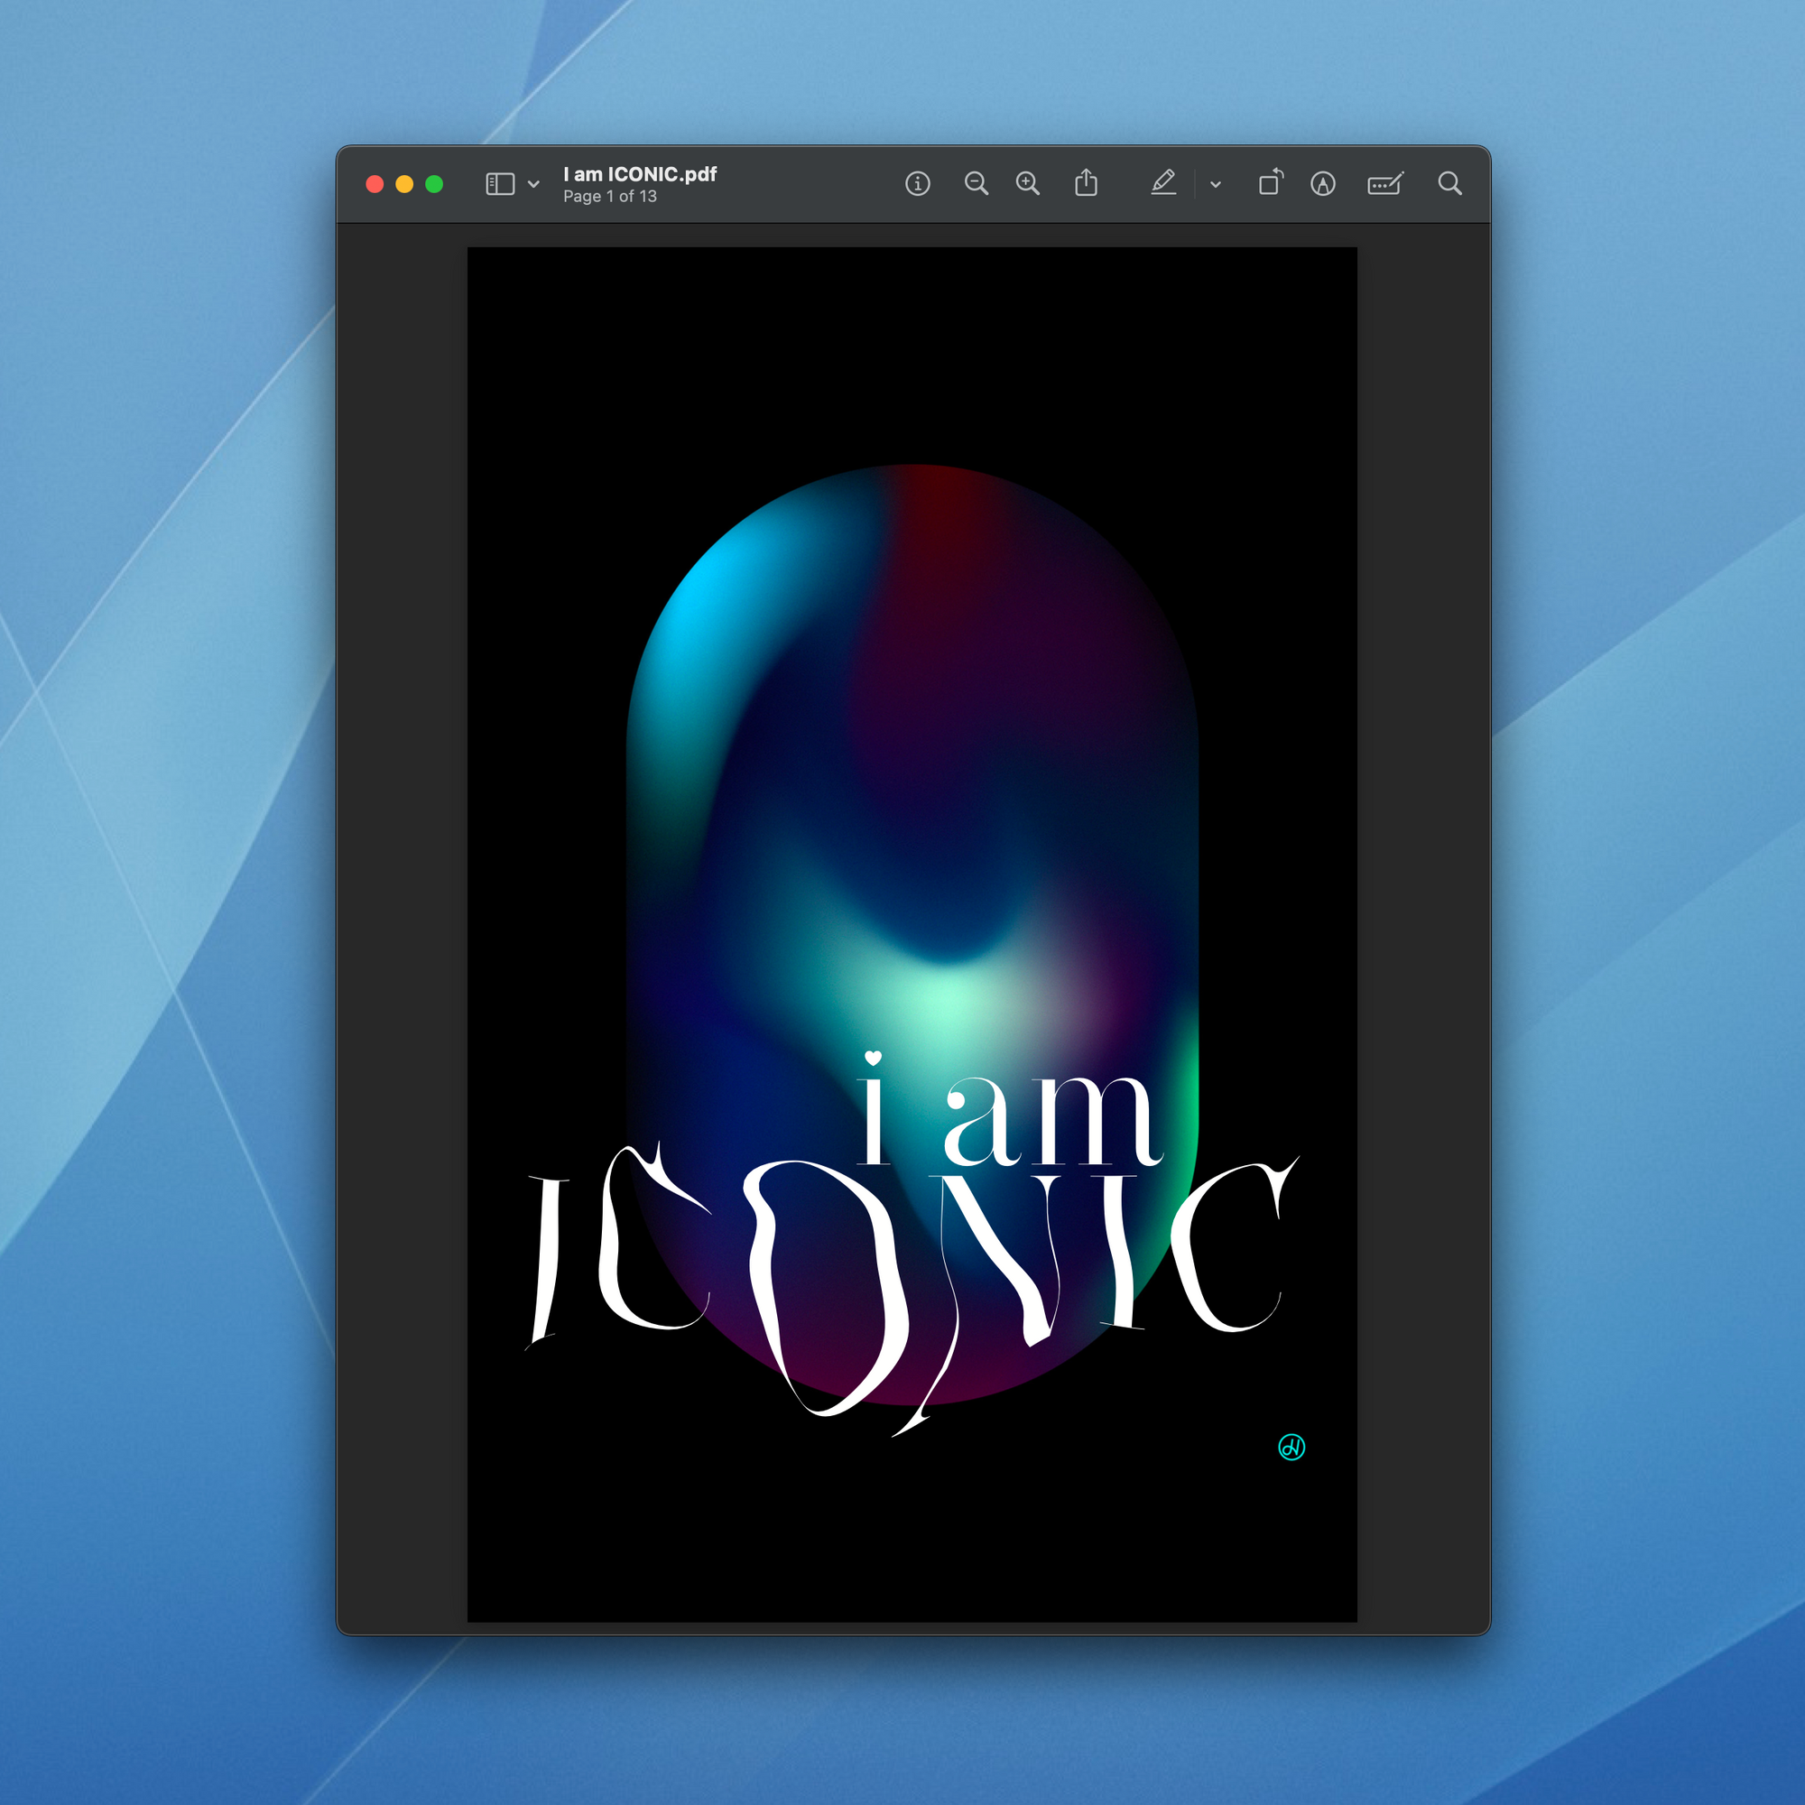Open the sidebar view options chevron
Screen dimensions: 1805x1805
click(533, 185)
